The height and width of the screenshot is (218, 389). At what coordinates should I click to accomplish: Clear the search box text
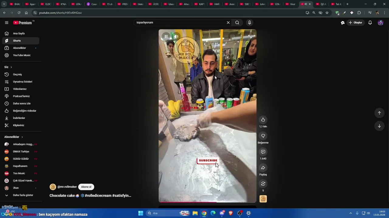click(228, 22)
